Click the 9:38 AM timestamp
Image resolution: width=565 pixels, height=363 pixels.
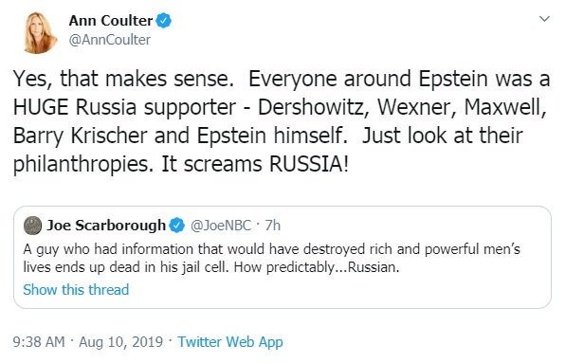[x=39, y=342]
